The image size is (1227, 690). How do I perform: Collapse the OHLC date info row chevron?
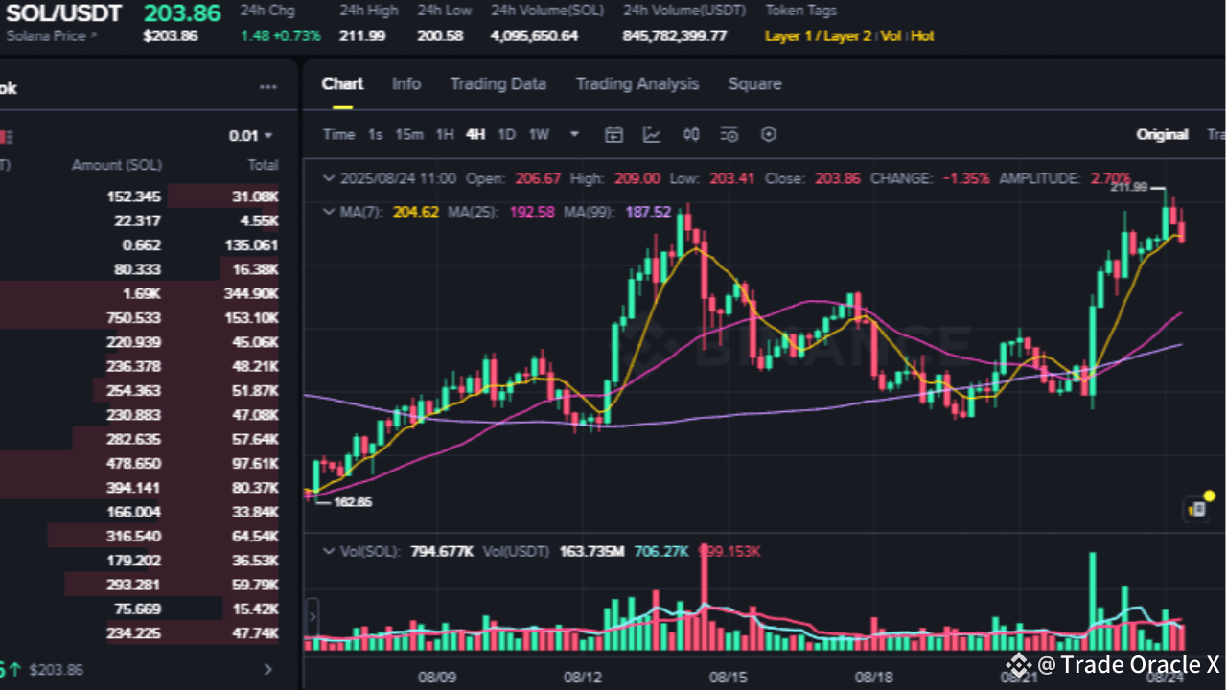click(329, 178)
